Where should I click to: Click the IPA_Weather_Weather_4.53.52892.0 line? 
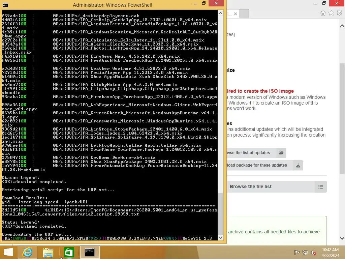coord(96,68)
